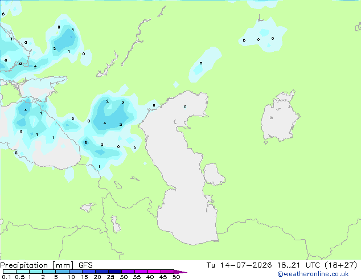Click the 25–30 mm dark blue legend swatch

tap(115, 272)
